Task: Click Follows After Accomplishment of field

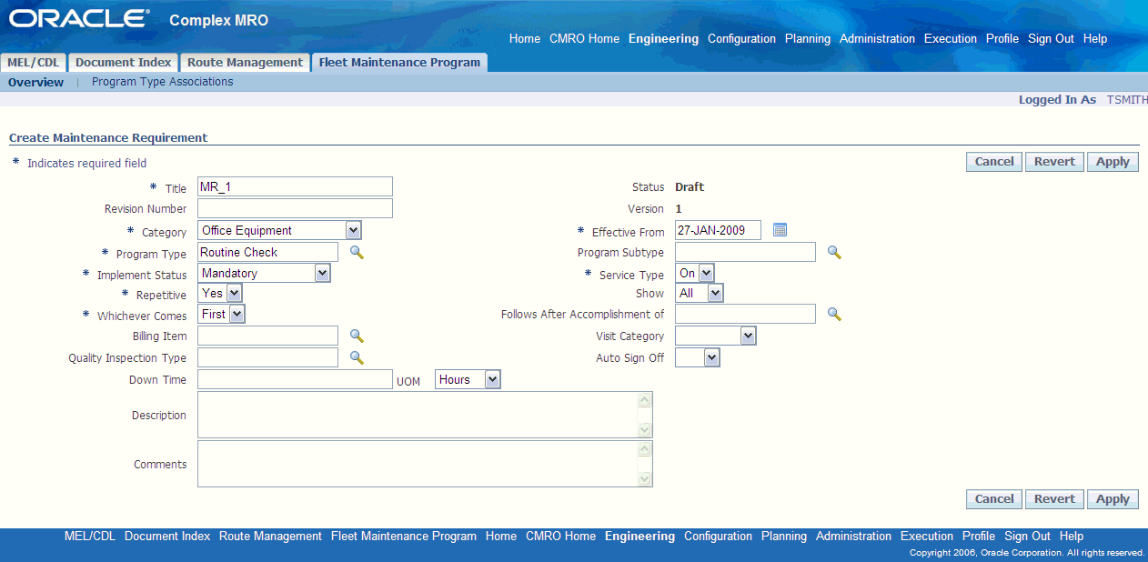Action: [745, 314]
